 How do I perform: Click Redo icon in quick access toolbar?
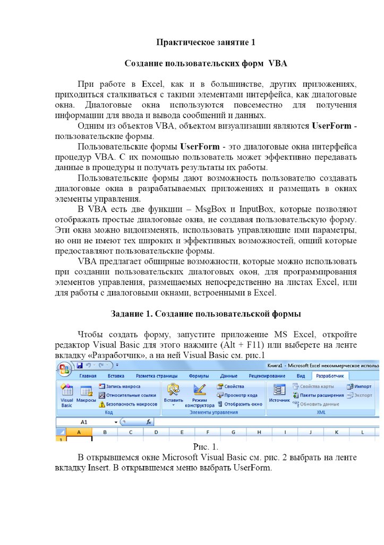101,365
